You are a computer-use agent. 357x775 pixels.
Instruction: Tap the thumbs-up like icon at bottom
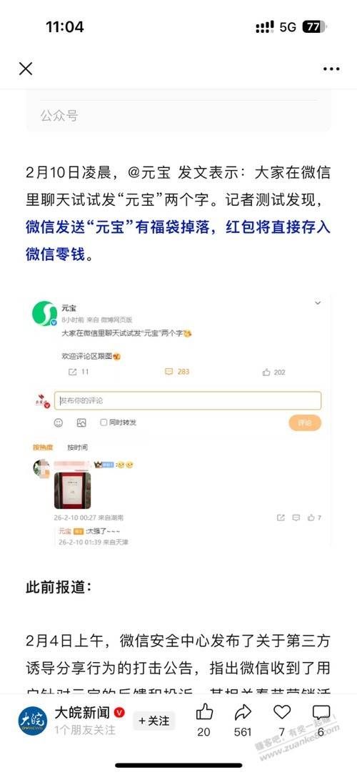pos(204,712)
